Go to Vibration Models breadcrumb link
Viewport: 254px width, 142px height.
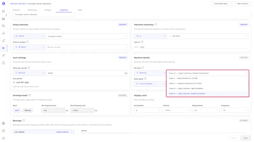[18, 3]
